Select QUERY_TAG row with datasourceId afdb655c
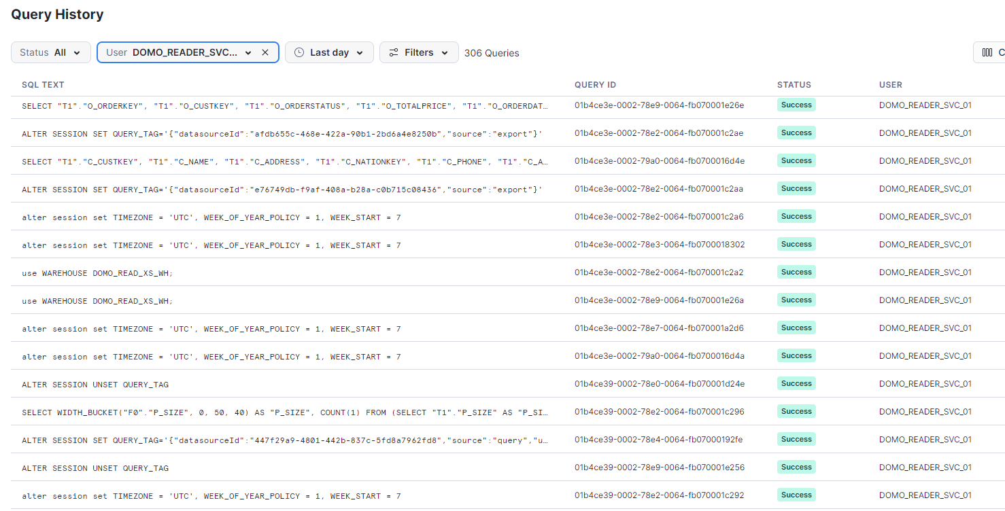Viewport: 1005px width, 511px height. pyautogui.click(x=282, y=133)
